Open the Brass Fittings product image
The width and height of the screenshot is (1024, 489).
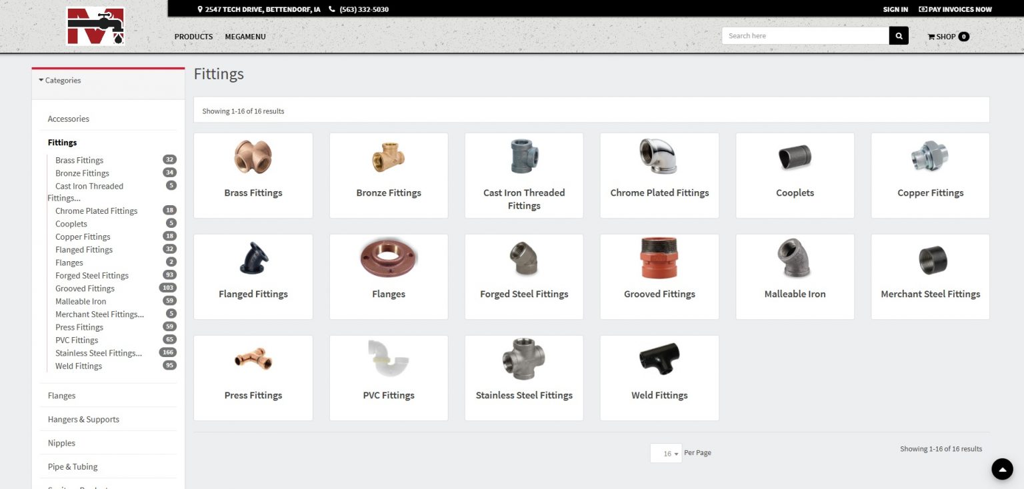click(x=253, y=157)
